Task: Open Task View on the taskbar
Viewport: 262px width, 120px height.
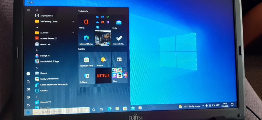Action: (x=101, y=109)
